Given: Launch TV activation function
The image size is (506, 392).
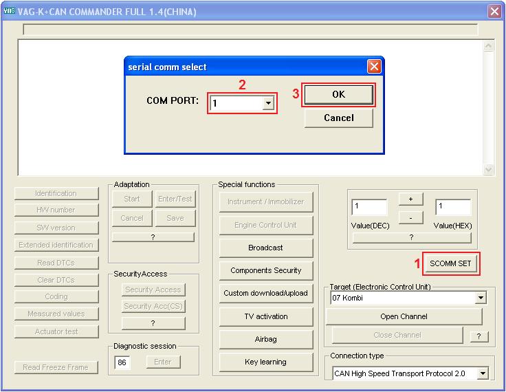Looking at the screenshot, I should click(x=265, y=316).
